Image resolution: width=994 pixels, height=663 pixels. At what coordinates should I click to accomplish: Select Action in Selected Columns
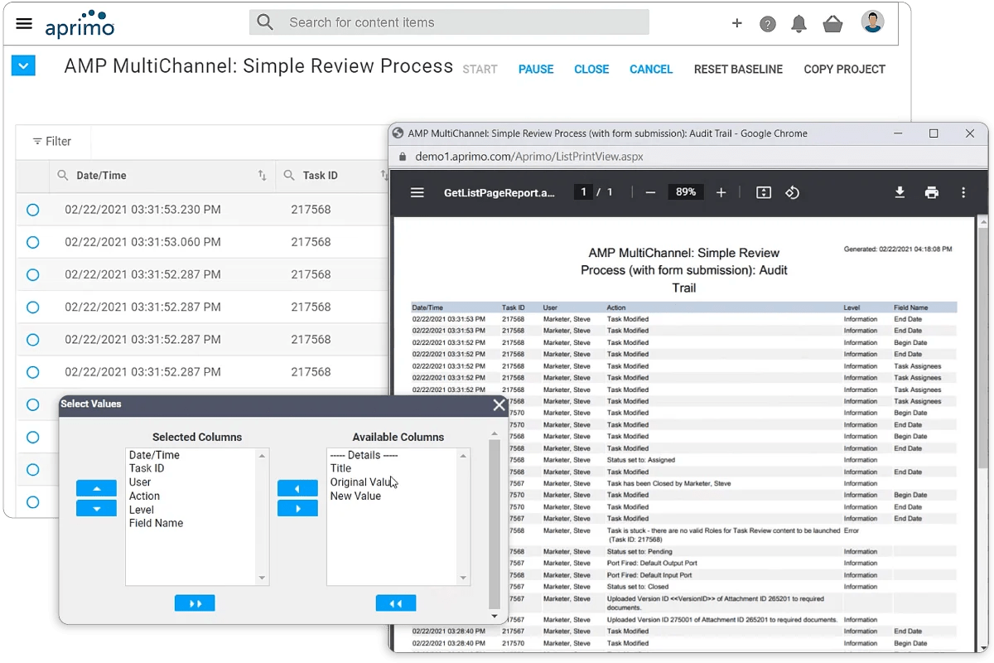click(x=144, y=496)
